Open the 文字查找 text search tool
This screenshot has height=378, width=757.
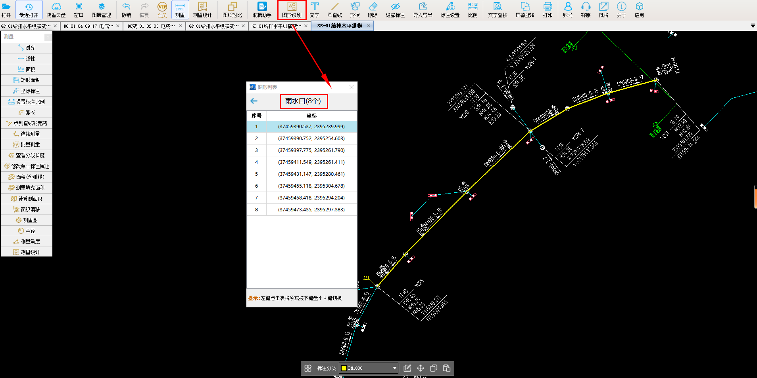[498, 10]
